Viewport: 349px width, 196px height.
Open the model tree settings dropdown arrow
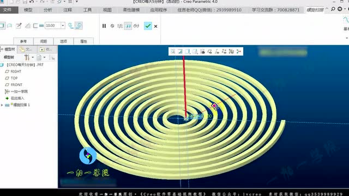point(33,57)
